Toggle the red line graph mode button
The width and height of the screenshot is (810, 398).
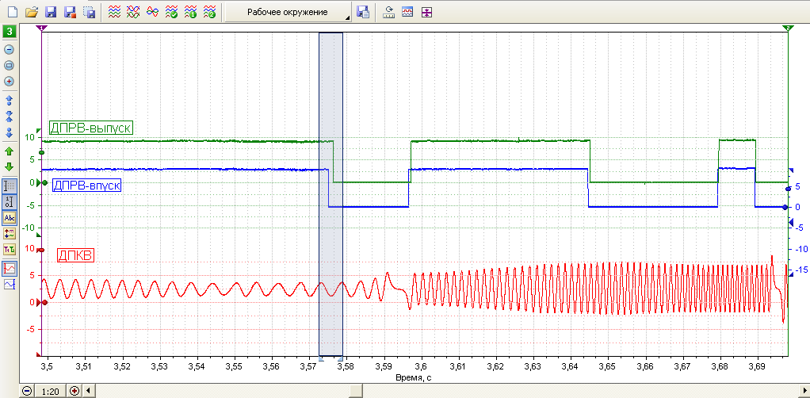point(10,268)
